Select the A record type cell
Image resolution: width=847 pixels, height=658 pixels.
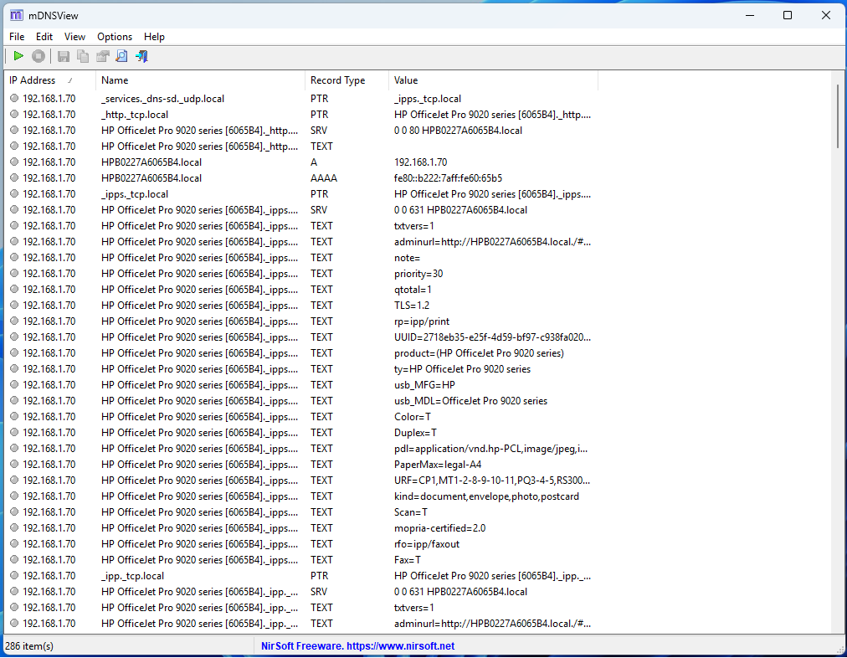(314, 162)
